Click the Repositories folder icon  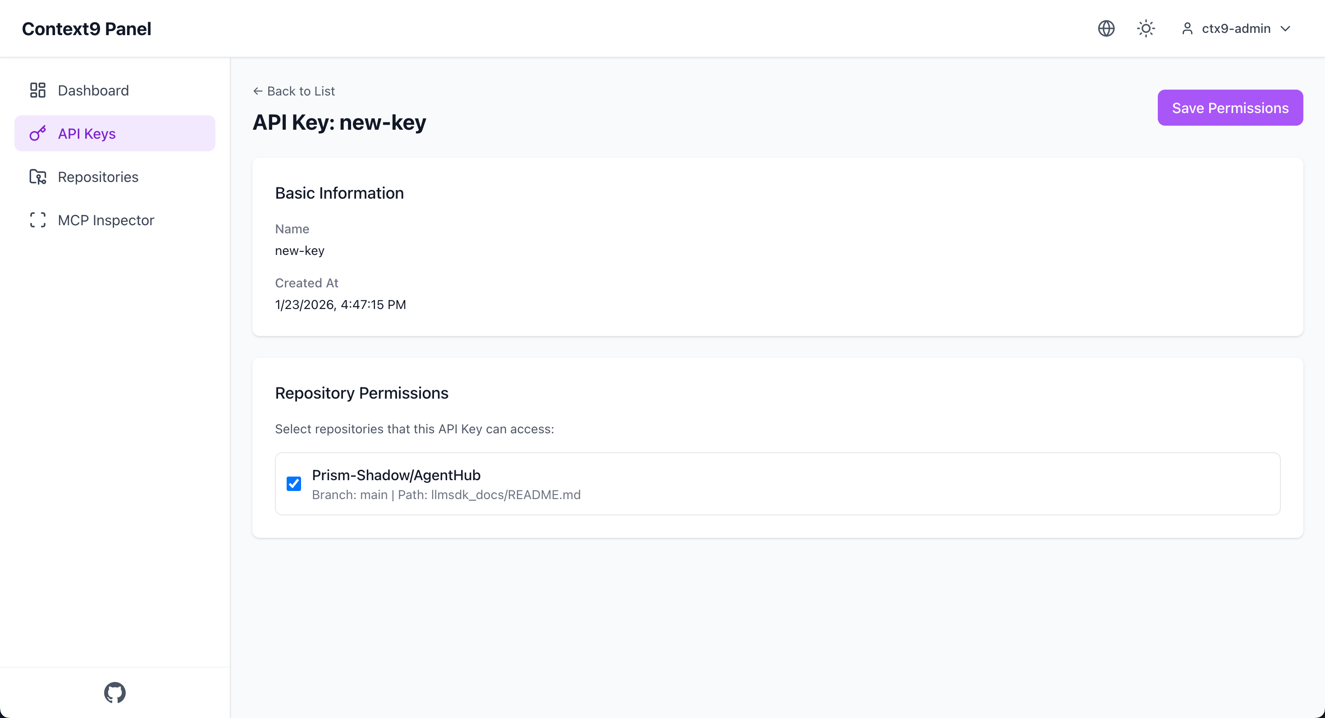point(37,177)
